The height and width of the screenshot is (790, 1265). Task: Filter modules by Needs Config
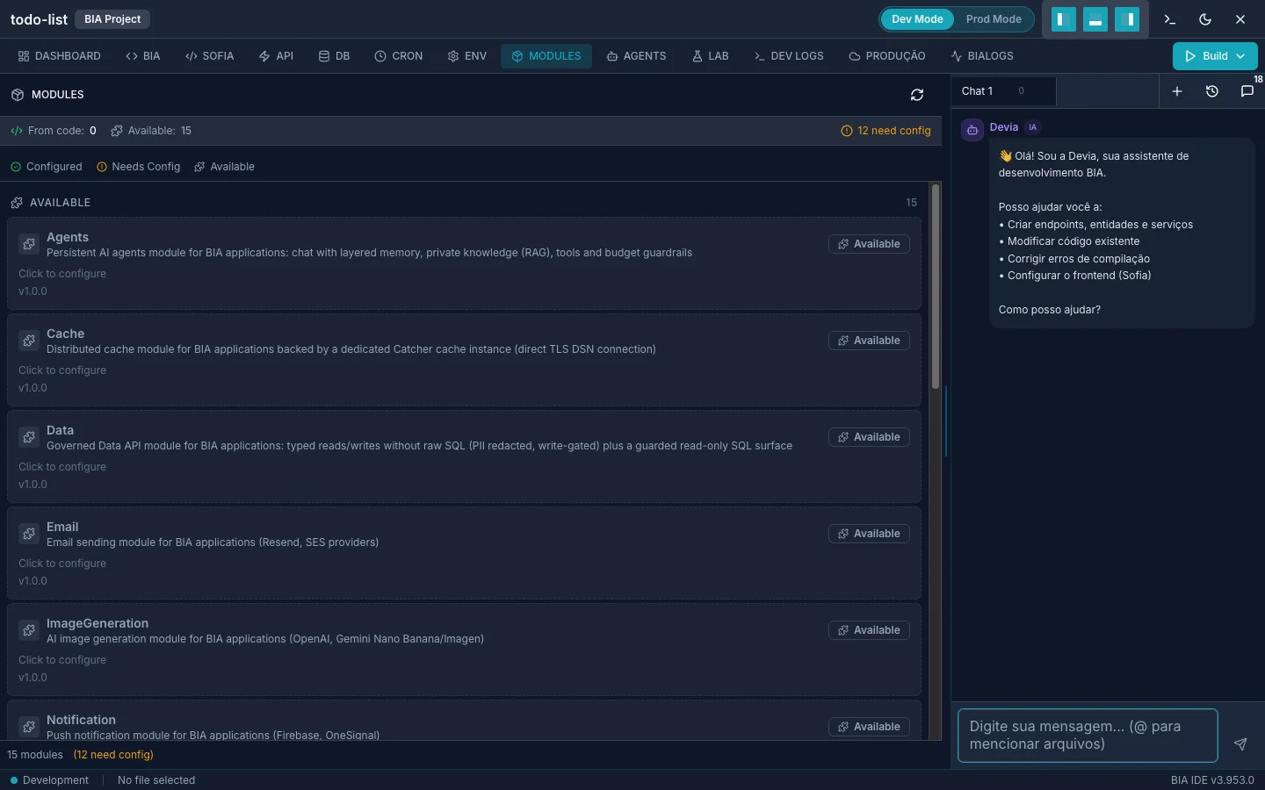tap(139, 167)
